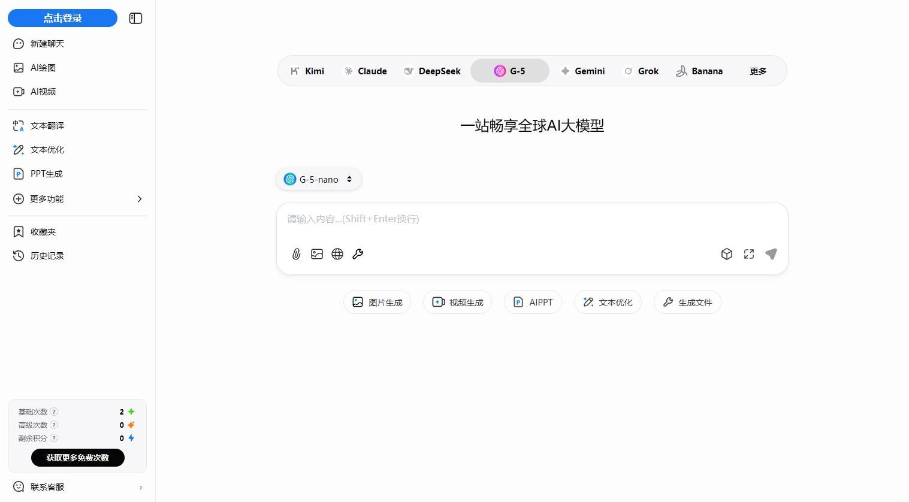Select the Kimi model tab
909x502 pixels.
coord(307,71)
